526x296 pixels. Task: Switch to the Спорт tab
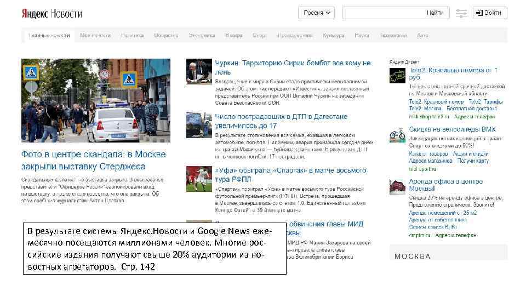[260, 36]
